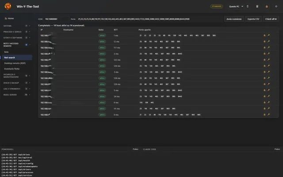Screen dimensions: 283x177
Task: Click the key icon in the 111 ms row
Action: tap(268, 108)
